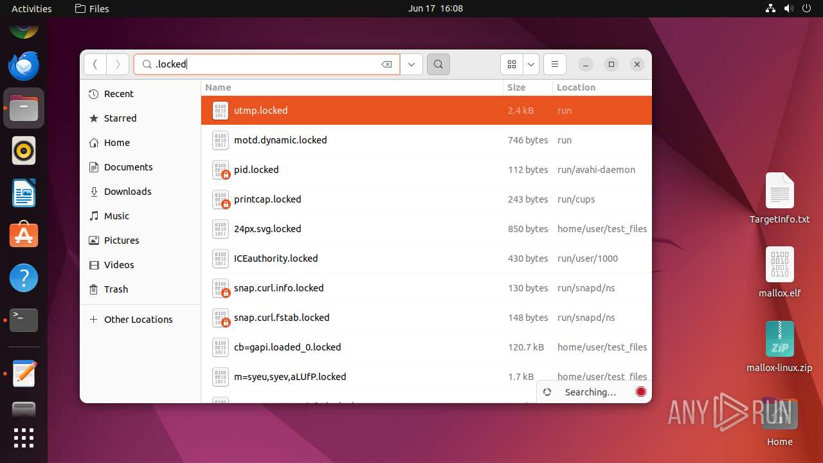Open Ubuntu Software from the dock
The image size is (823, 463).
click(24, 235)
